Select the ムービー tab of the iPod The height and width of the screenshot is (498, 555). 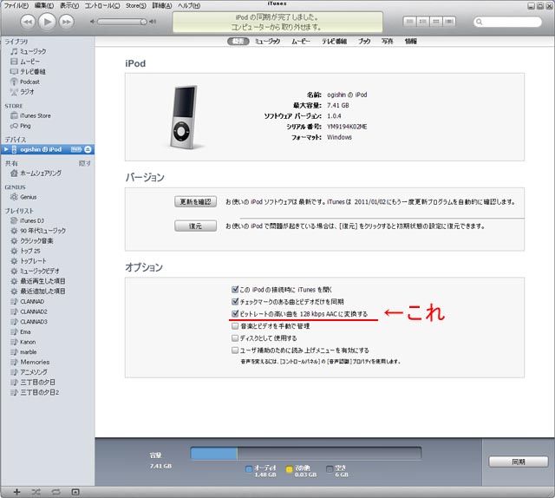[x=301, y=41]
